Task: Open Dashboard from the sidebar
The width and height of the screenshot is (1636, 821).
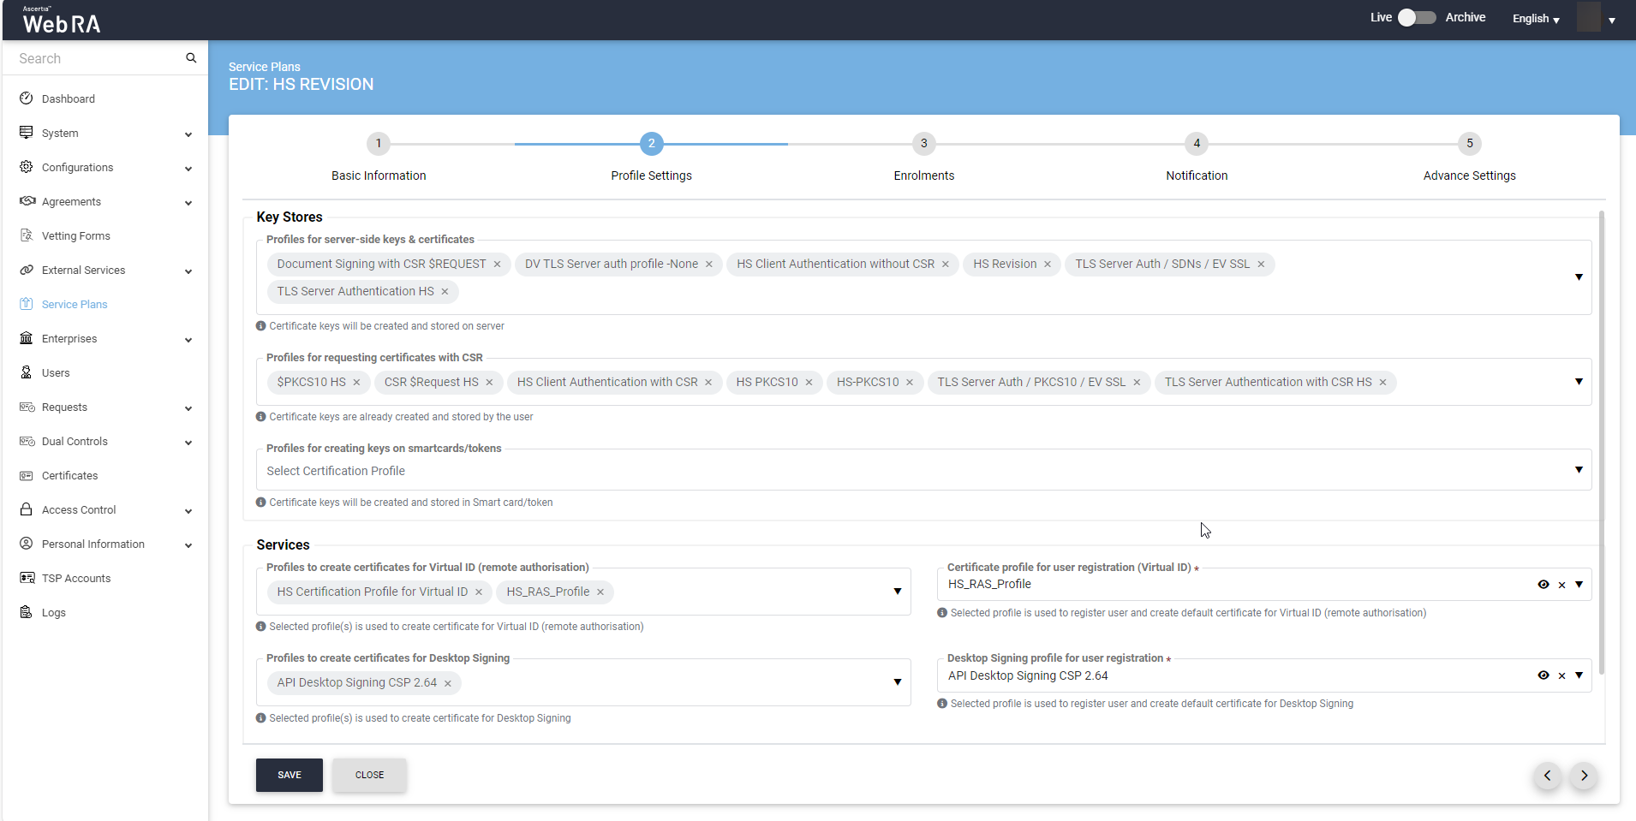Action: [69, 99]
